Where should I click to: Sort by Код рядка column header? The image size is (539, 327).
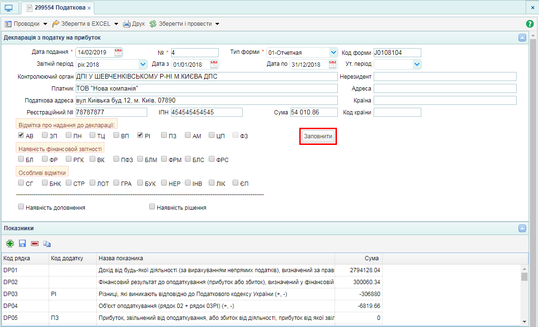pos(25,258)
